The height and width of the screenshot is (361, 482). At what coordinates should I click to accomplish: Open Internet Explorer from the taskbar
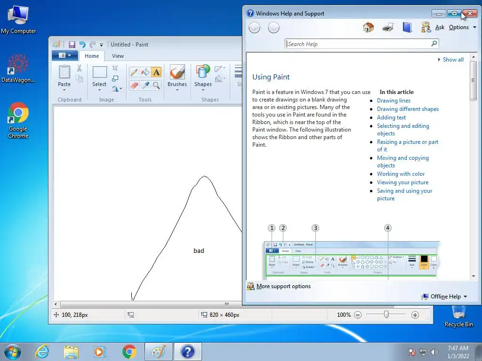pos(42,352)
